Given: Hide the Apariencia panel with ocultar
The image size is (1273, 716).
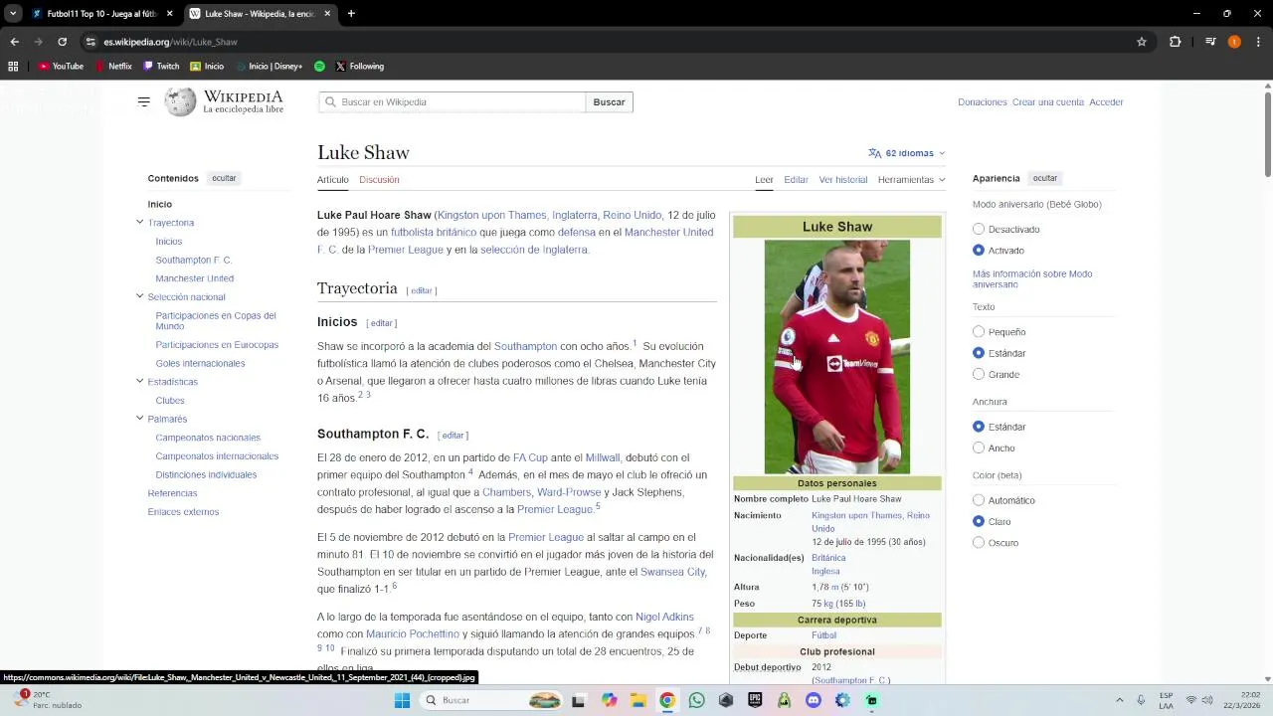Looking at the screenshot, I should [1045, 178].
